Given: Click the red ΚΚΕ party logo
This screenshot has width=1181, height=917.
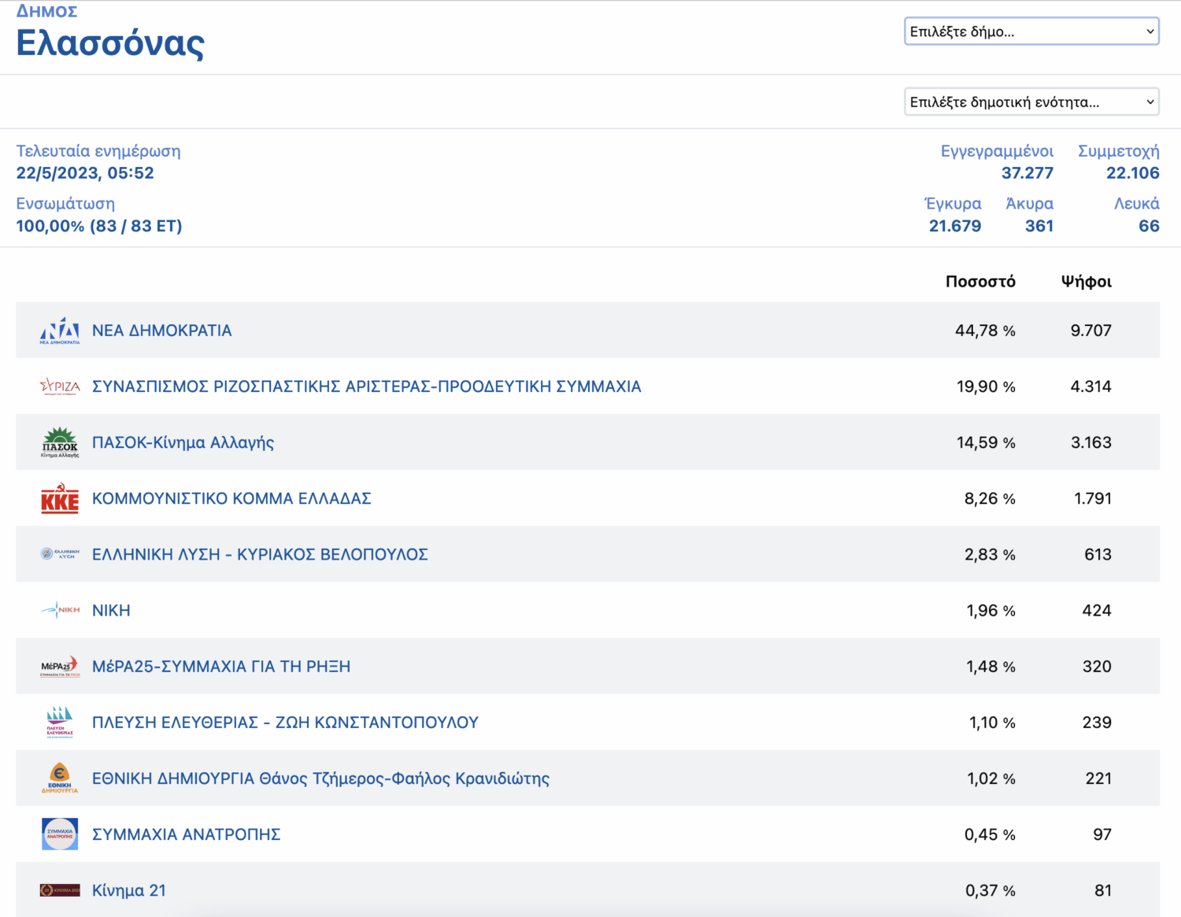Looking at the screenshot, I should point(60,498).
